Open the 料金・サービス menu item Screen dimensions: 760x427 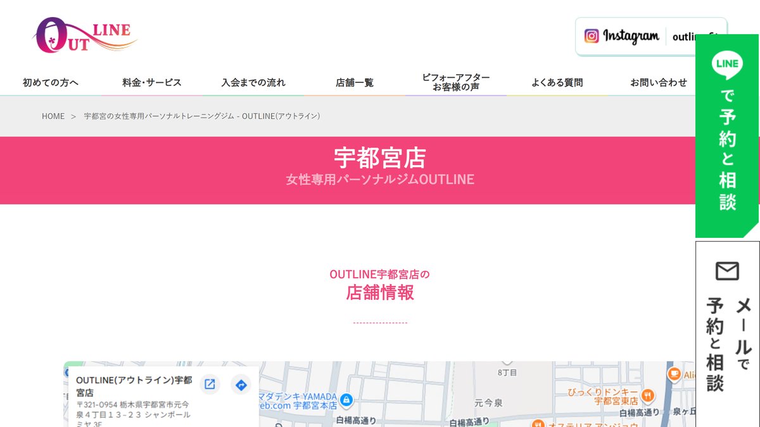152,82
